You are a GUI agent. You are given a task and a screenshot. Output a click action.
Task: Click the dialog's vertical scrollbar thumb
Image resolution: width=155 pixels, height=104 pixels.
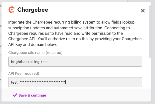[x=150, y=32]
